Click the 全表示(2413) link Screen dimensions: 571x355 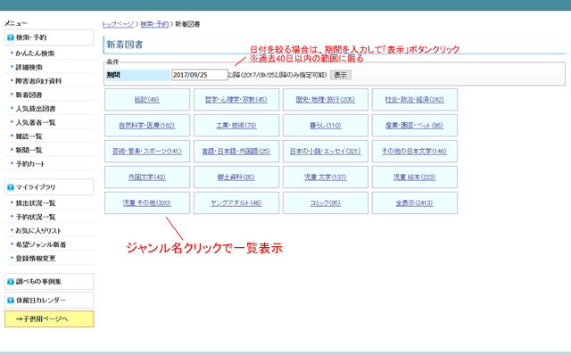tap(414, 202)
